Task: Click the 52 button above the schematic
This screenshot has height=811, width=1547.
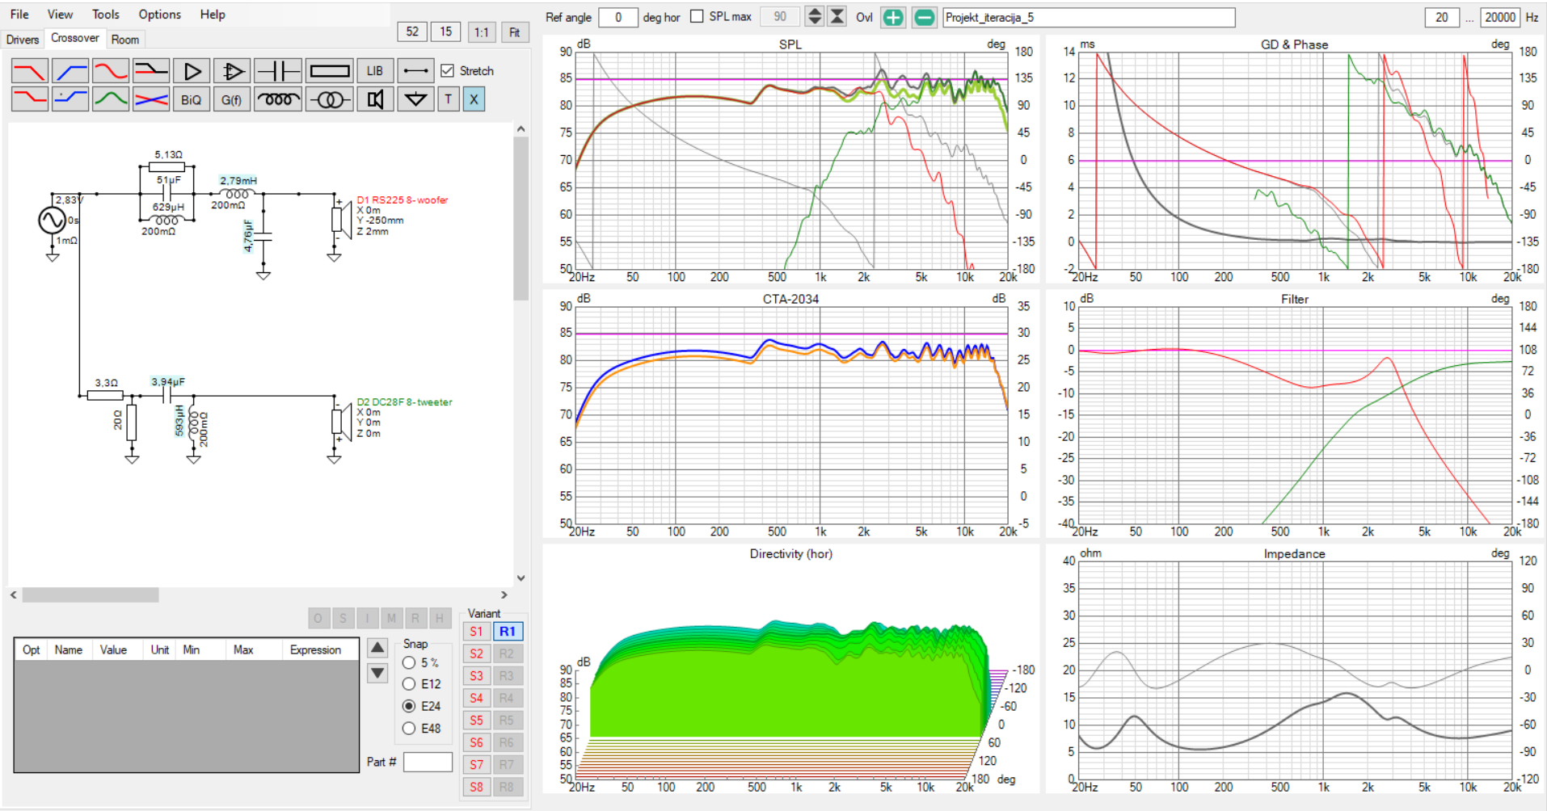Action: click(x=412, y=32)
